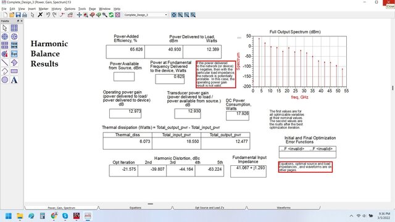This screenshot has height=222, width=395.
Task: Click the blue crosshair marker icon
Action: pos(79,15)
